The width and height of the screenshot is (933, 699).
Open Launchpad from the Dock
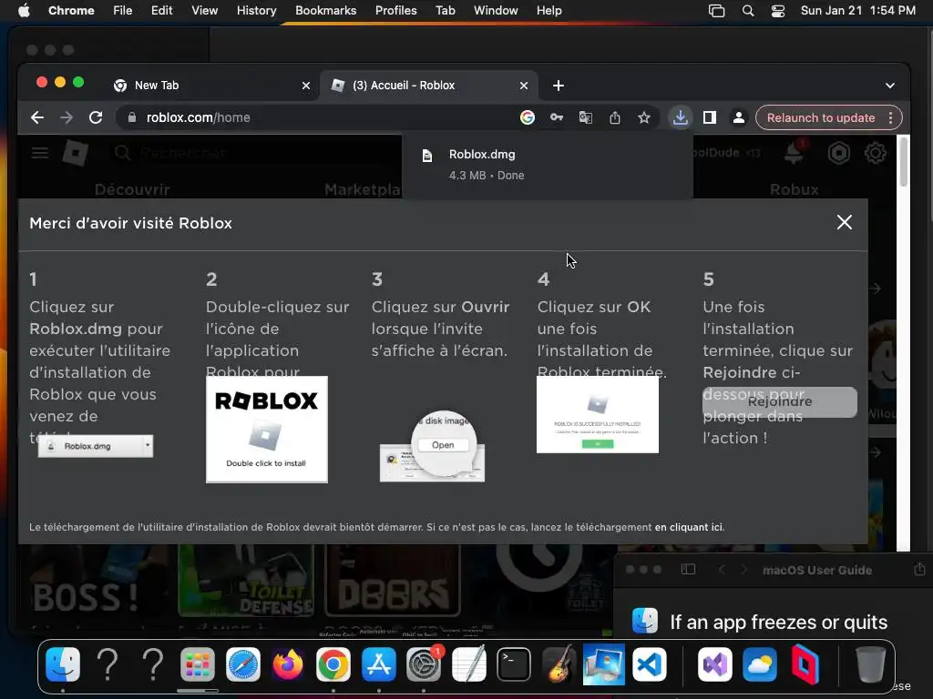pyautogui.click(x=198, y=664)
